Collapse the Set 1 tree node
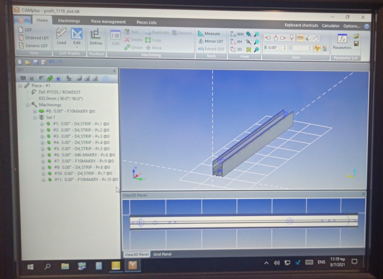Viewport: 383px width, 279px height. [x=35, y=118]
